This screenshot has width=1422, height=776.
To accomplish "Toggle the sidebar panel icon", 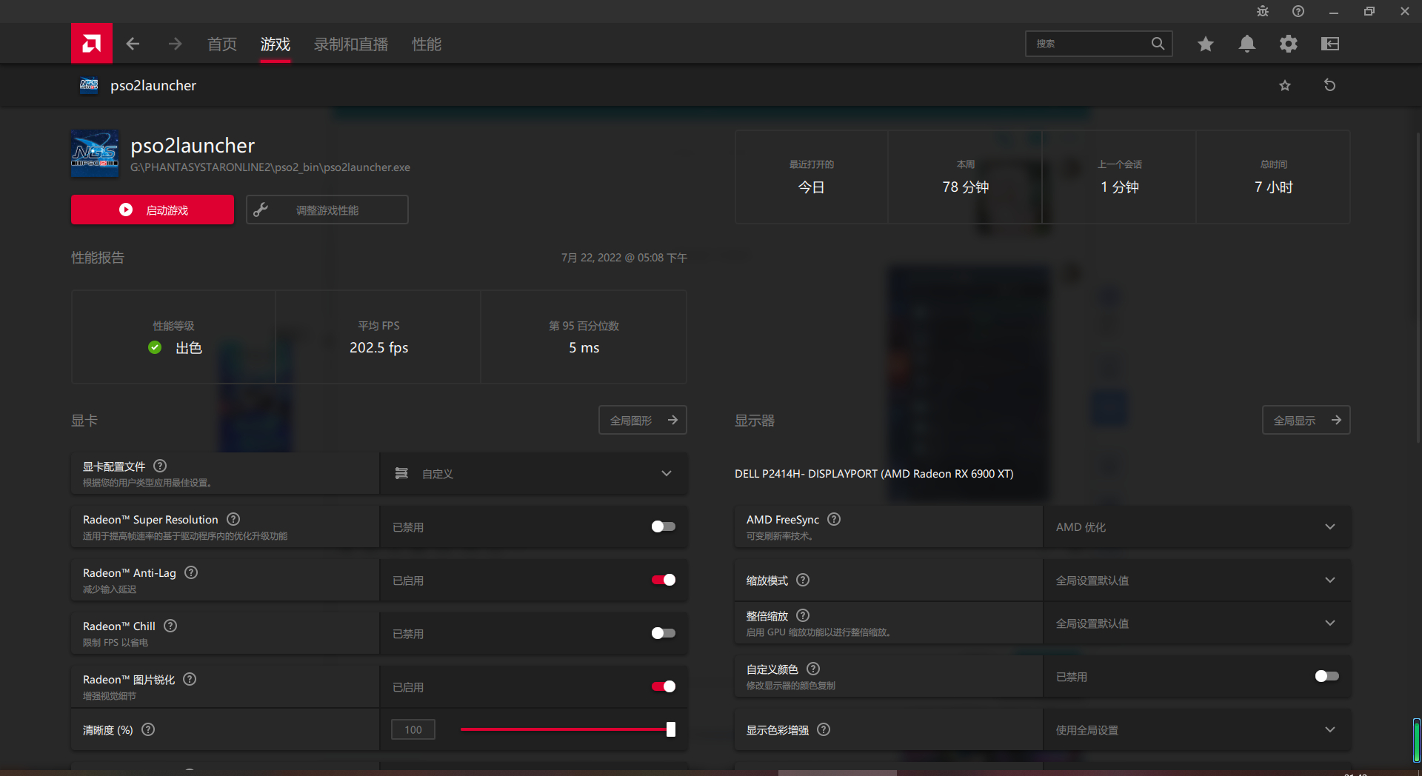I will pyautogui.click(x=1330, y=44).
